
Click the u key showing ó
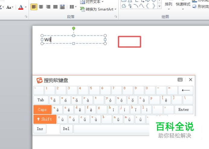click(121, 100)
